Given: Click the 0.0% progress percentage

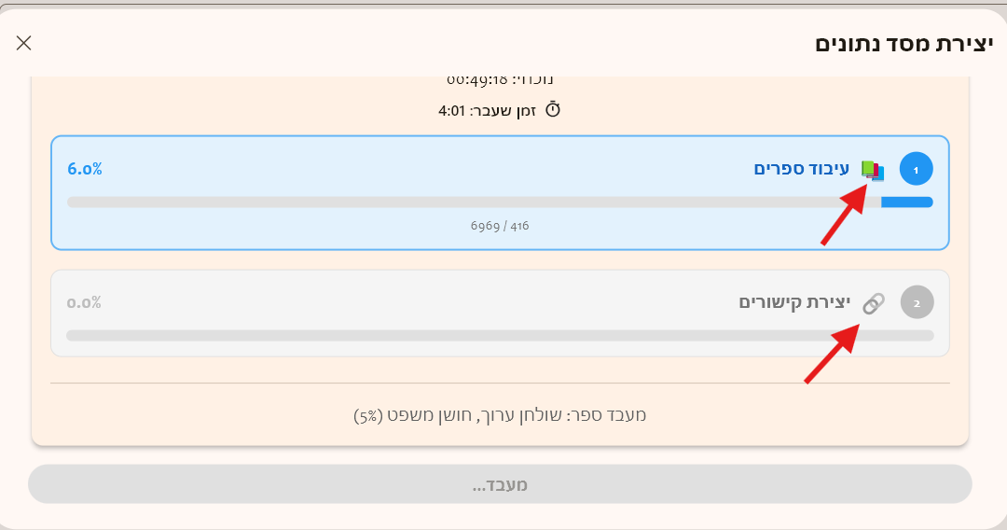Looking at the screenshot, I should tap(84, 302).
